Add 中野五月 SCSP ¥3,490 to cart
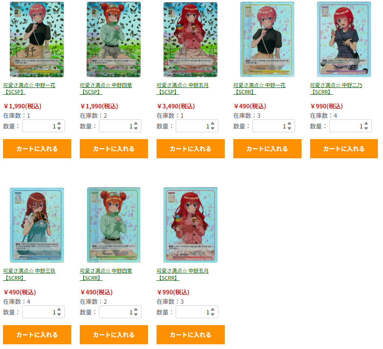The height and width of the screenshot is (349, 383). [x=191, y=149]
